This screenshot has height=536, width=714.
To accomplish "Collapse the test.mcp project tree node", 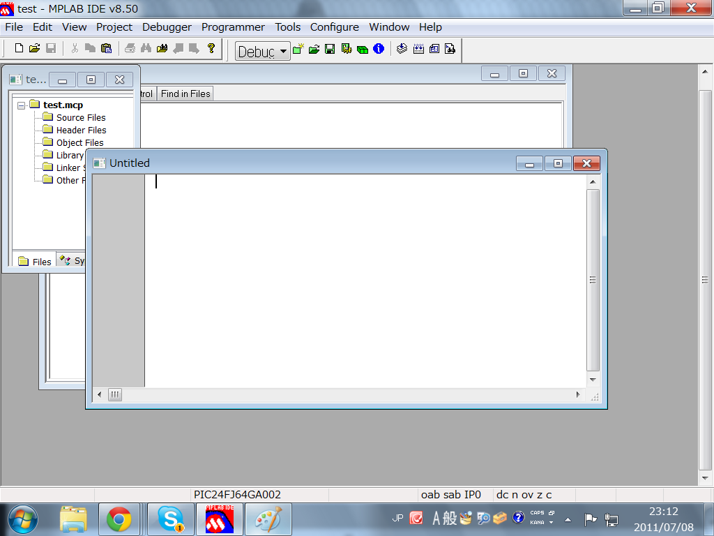I will point(21,106).
